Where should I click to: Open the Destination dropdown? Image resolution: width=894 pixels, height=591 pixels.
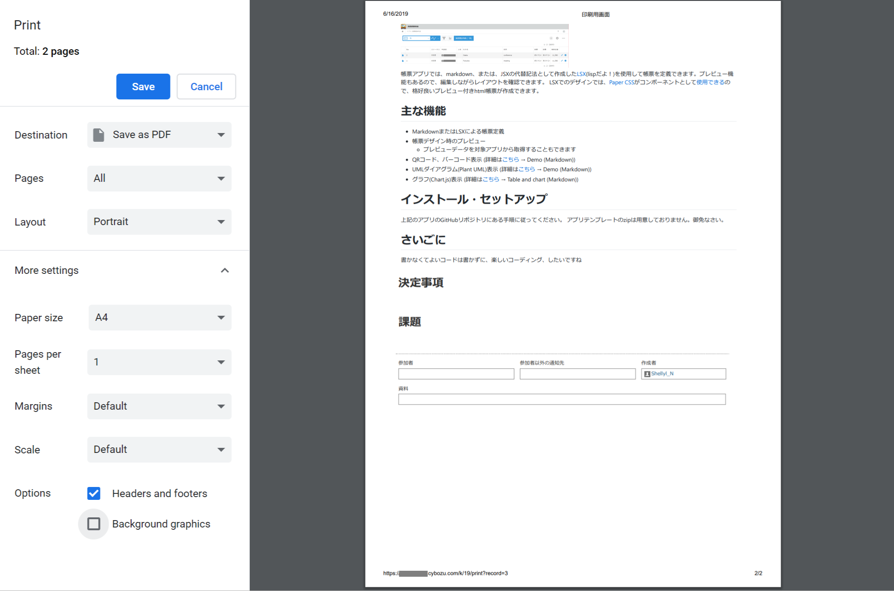tap(159, 135)
